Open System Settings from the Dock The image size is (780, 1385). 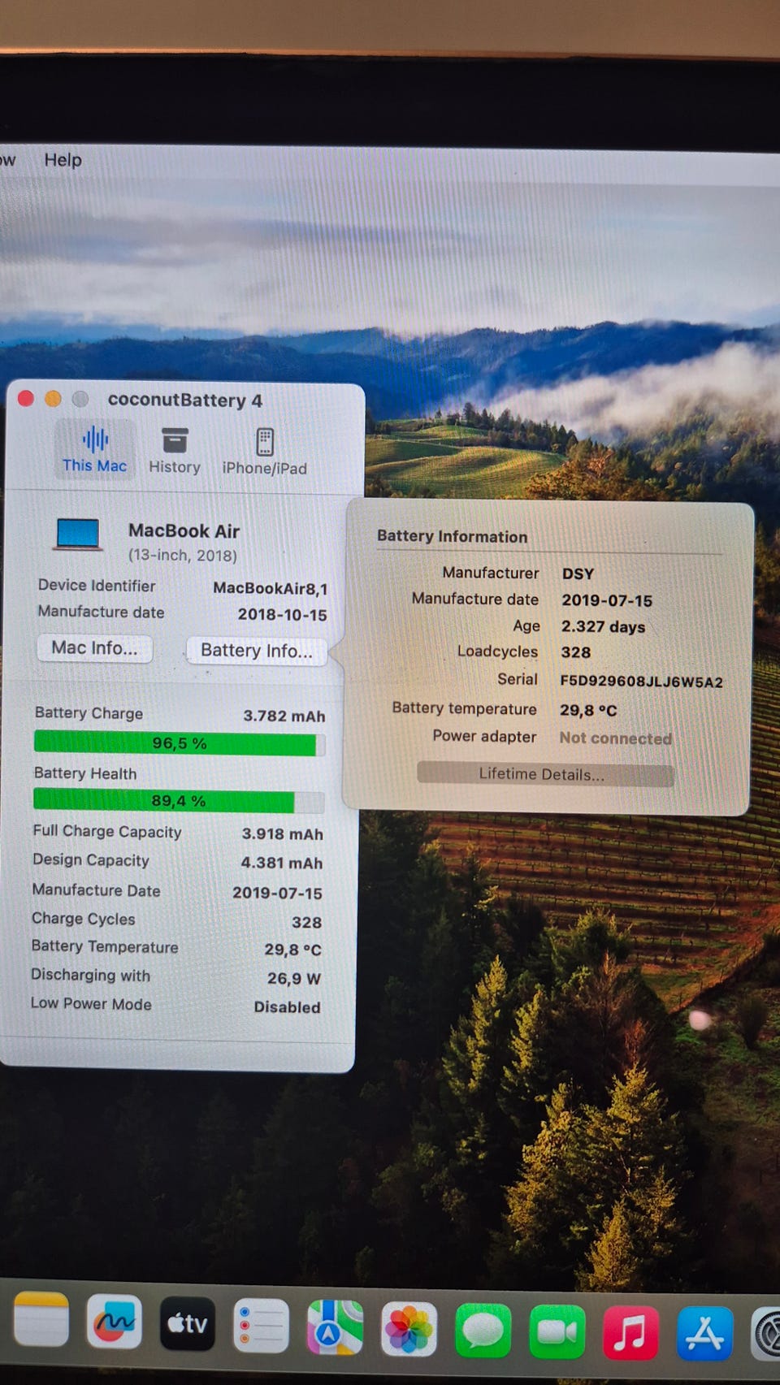pyautogui.click(x=766, y=1334)
